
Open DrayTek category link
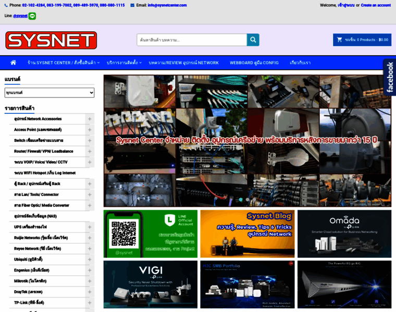(x=28, y=292)
